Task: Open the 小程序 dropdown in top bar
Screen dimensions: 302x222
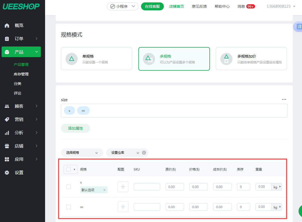Action: click(122, 6)
